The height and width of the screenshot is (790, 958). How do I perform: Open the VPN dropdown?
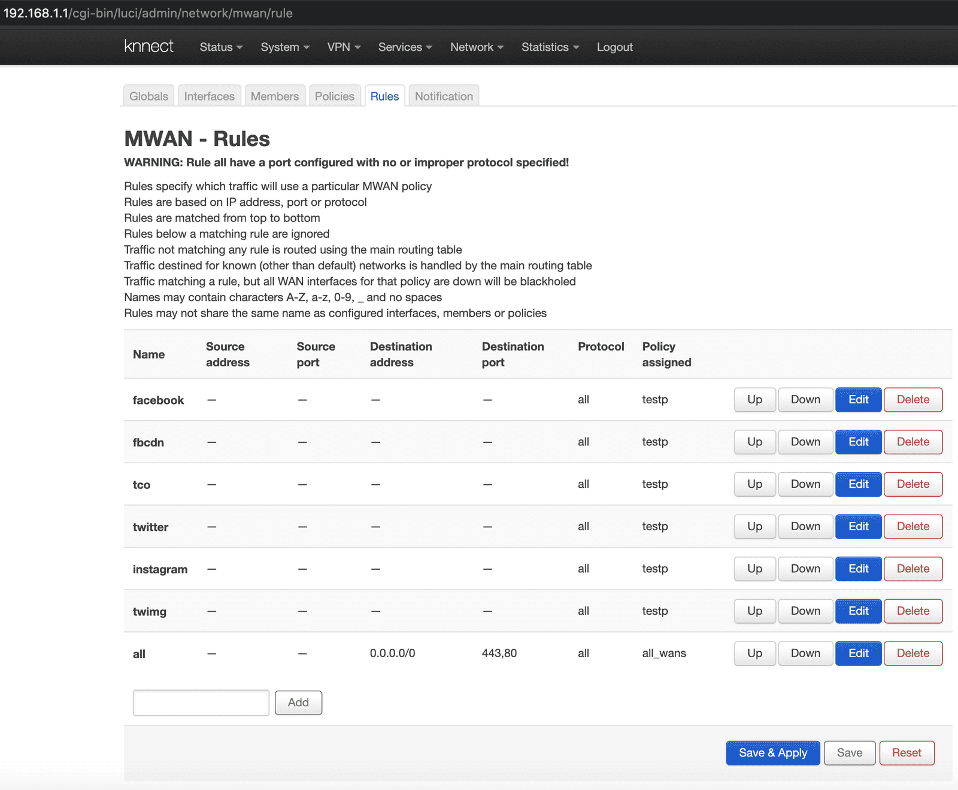(x=343, y=47)
